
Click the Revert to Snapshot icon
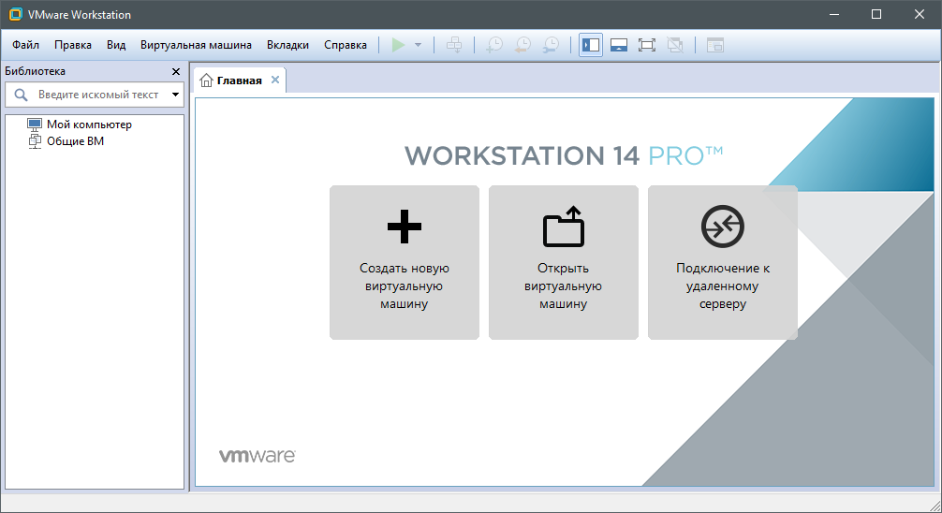(523, 45)
